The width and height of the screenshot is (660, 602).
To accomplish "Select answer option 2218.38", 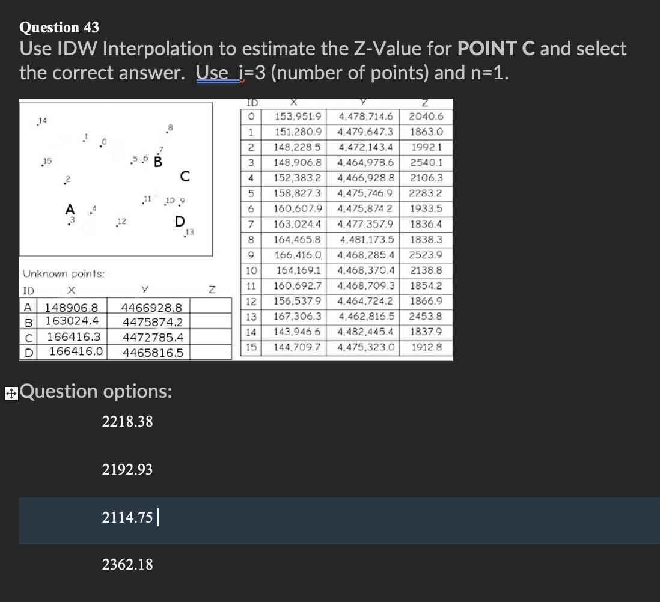I will (127, 422).
